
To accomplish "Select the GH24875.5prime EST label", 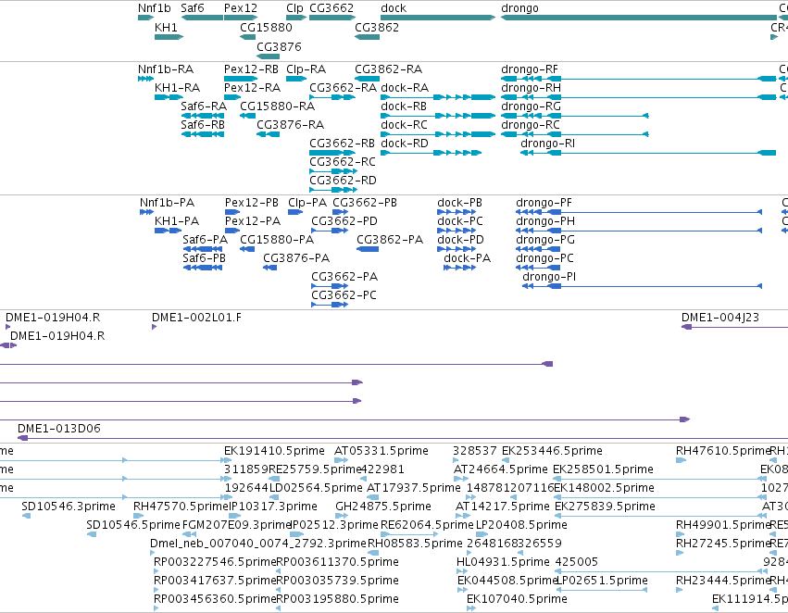I will point(383,507).
